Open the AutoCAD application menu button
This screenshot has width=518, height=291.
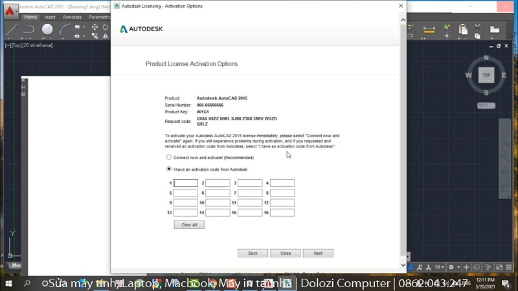pos(10,11)
